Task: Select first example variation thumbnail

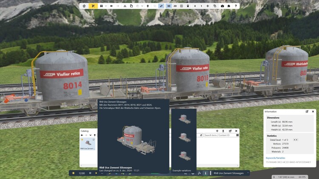Action: click(184, 119)
